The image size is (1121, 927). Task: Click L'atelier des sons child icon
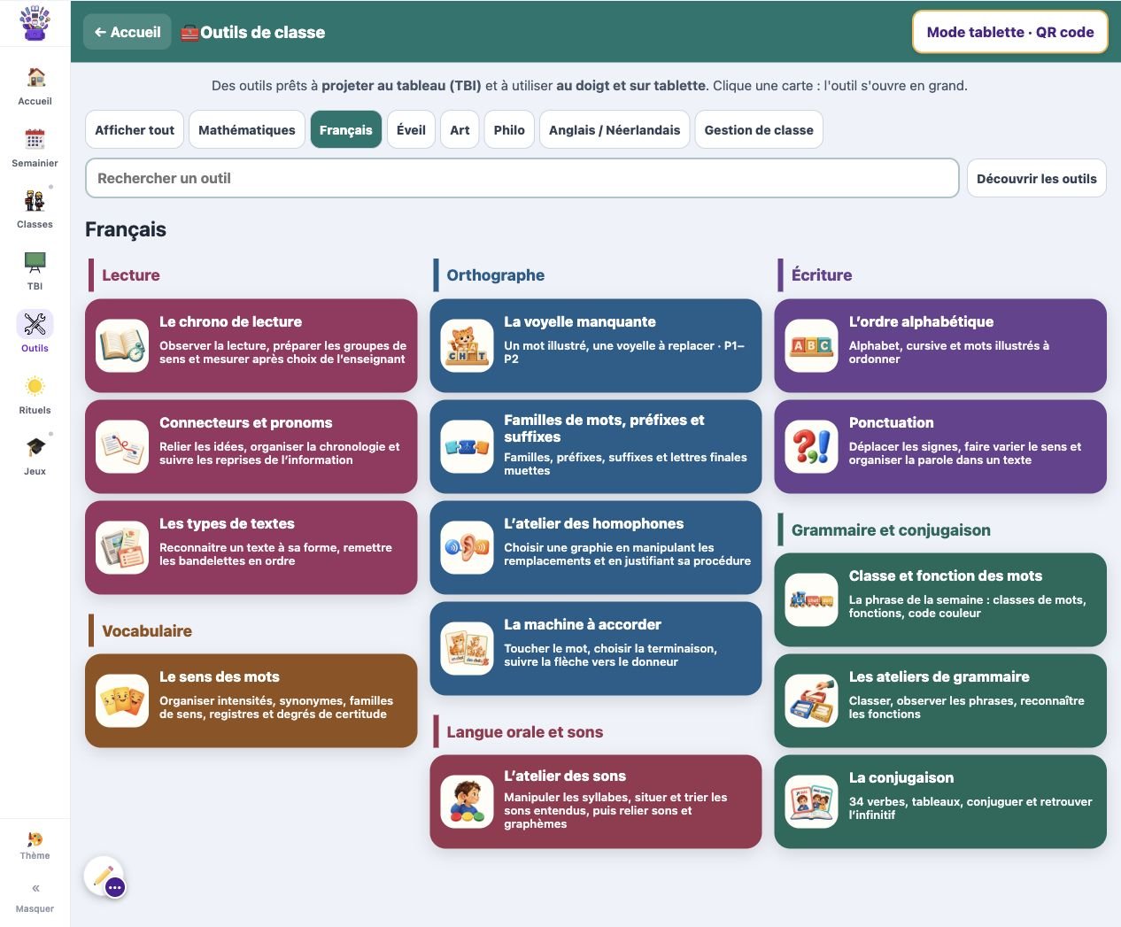coord(467,801)
